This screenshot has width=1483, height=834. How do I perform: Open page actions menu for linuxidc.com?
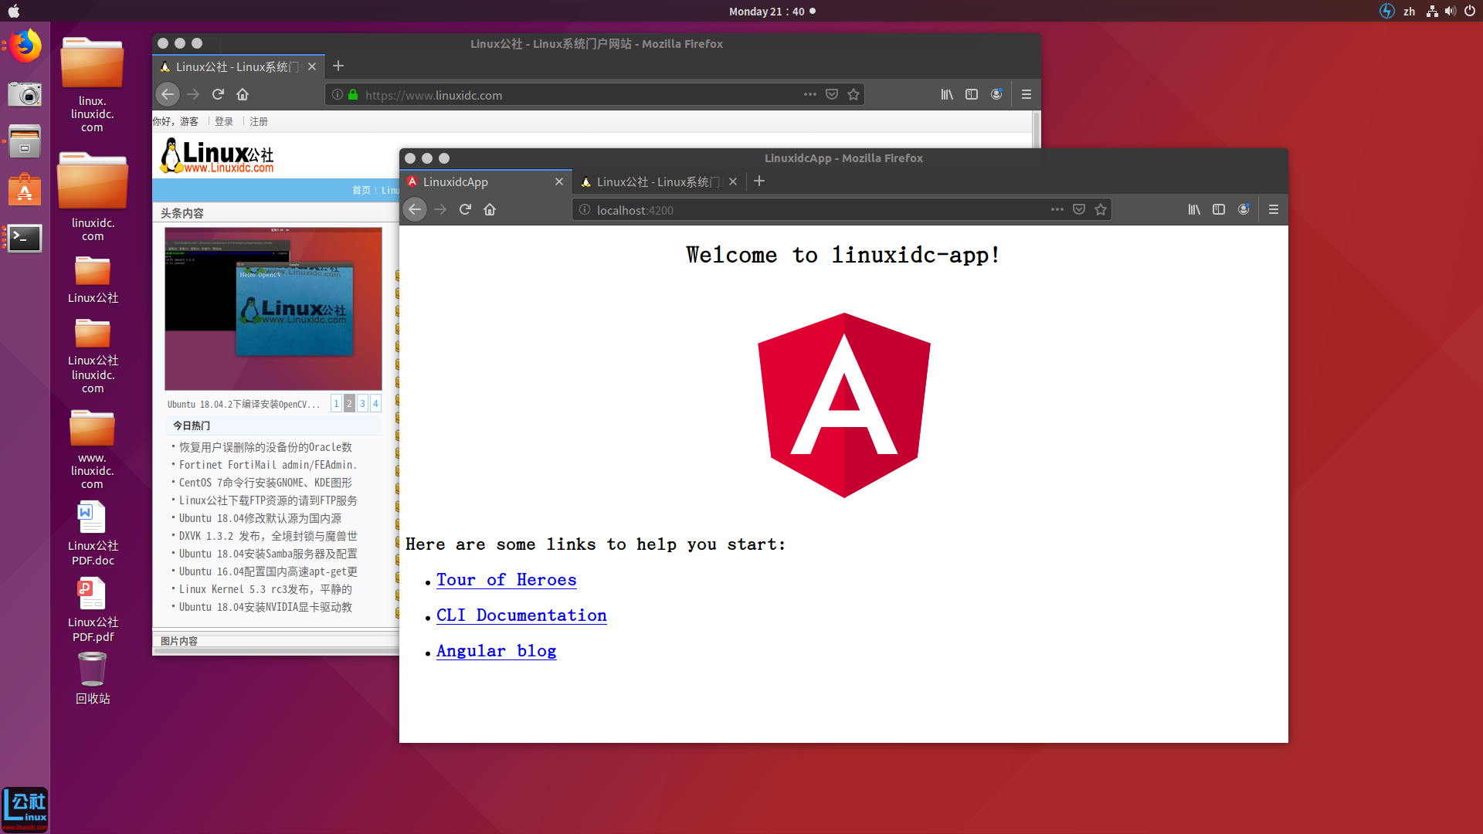810,94
